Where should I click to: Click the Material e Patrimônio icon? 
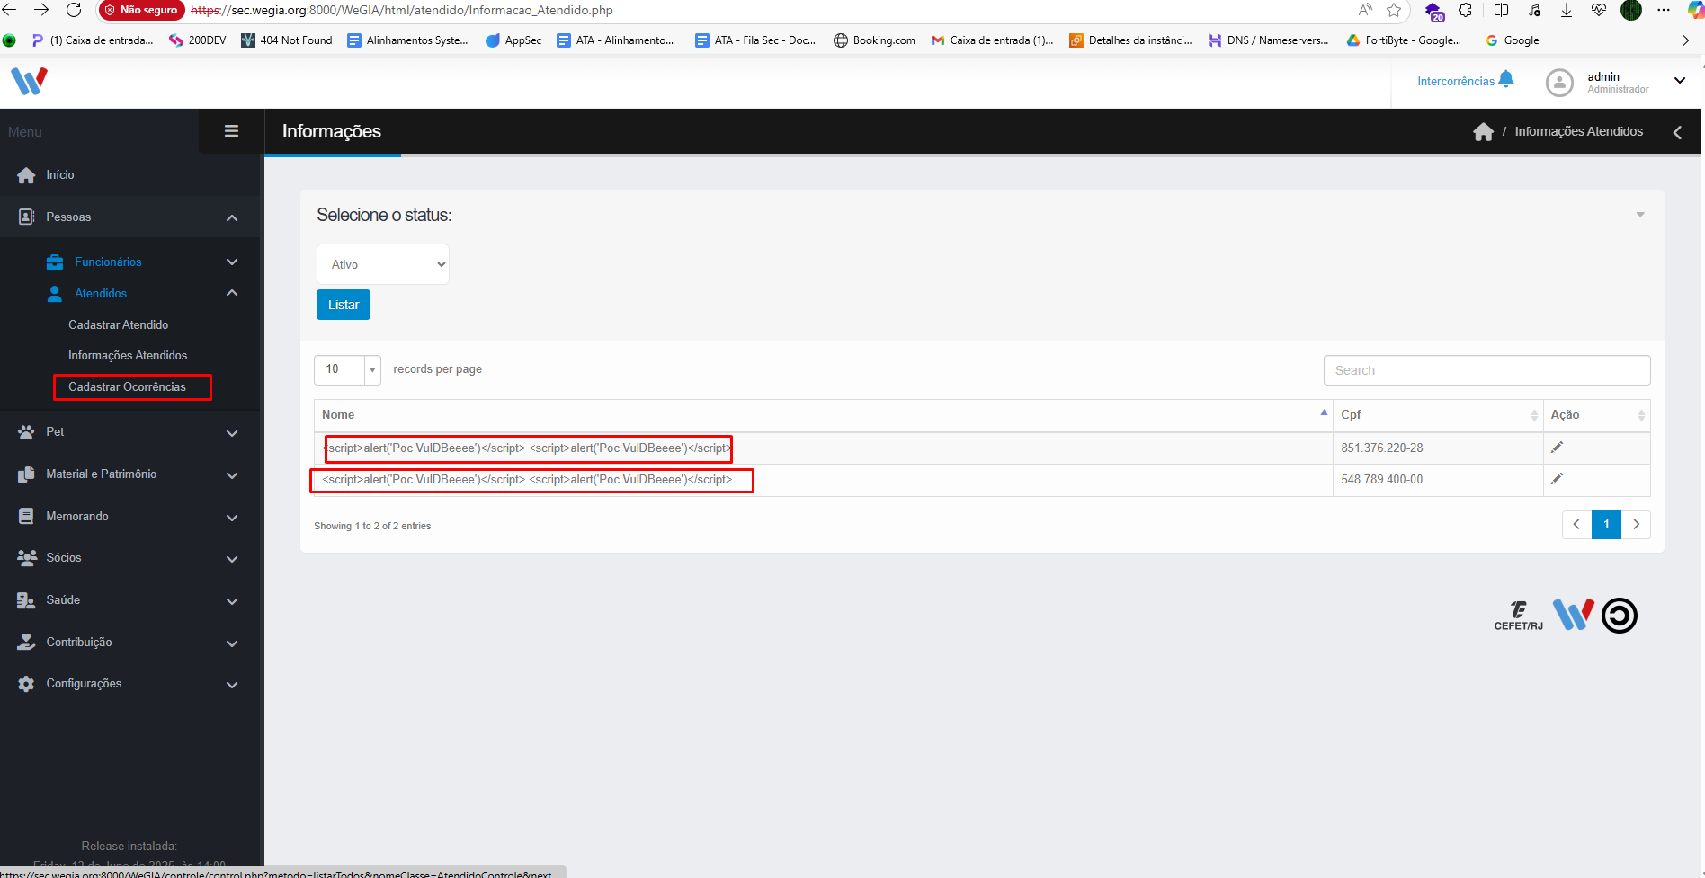pos(26,474)
